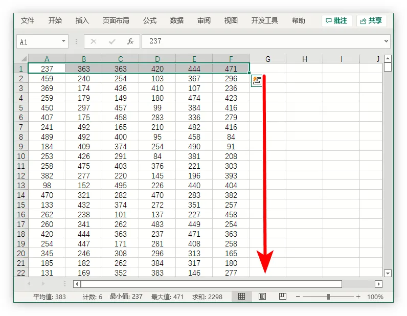Screen dimensions: 407x316
Task: Open Insert Function via fx icon
Action: pos(130,41)
